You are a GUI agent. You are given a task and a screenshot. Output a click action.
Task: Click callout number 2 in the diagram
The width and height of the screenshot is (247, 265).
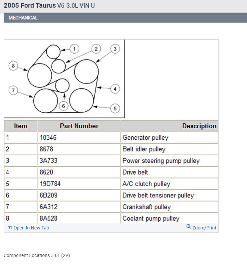pos(96,49)
